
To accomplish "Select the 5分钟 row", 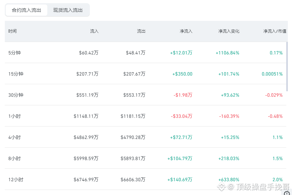I will (146, 53).
